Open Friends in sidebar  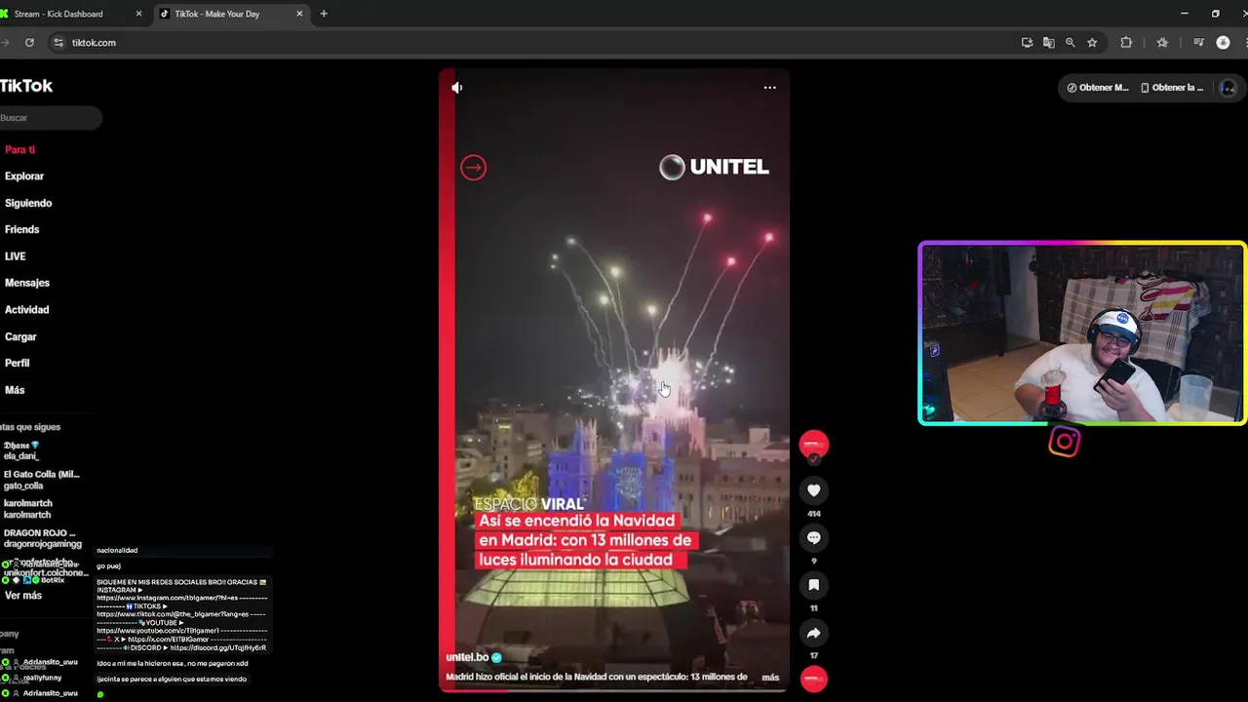click(x=21, y=230)
